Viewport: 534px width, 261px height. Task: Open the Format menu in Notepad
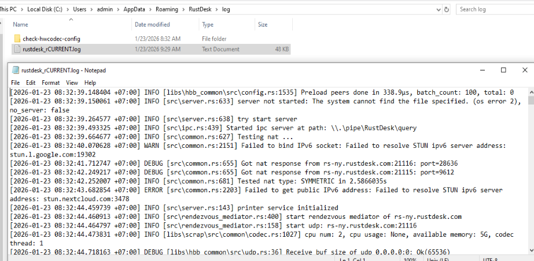[x=51, y=83]
